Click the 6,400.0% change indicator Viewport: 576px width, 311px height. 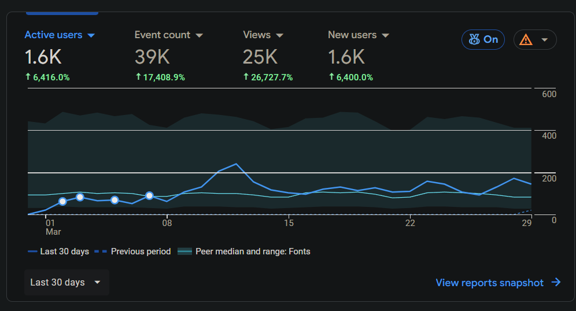[x=351, y=77]
